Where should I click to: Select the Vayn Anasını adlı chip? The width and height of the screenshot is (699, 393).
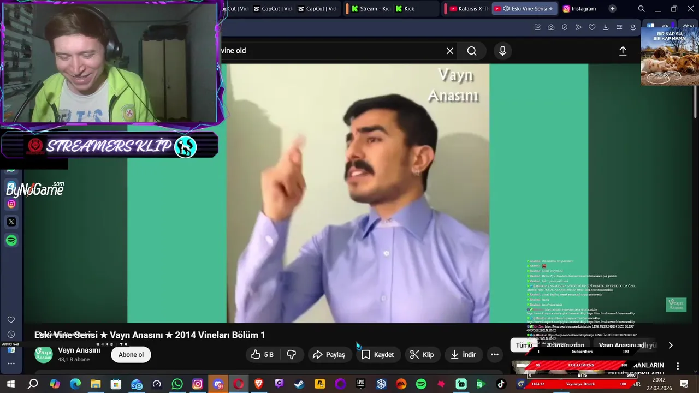click(x=627, y=345)
